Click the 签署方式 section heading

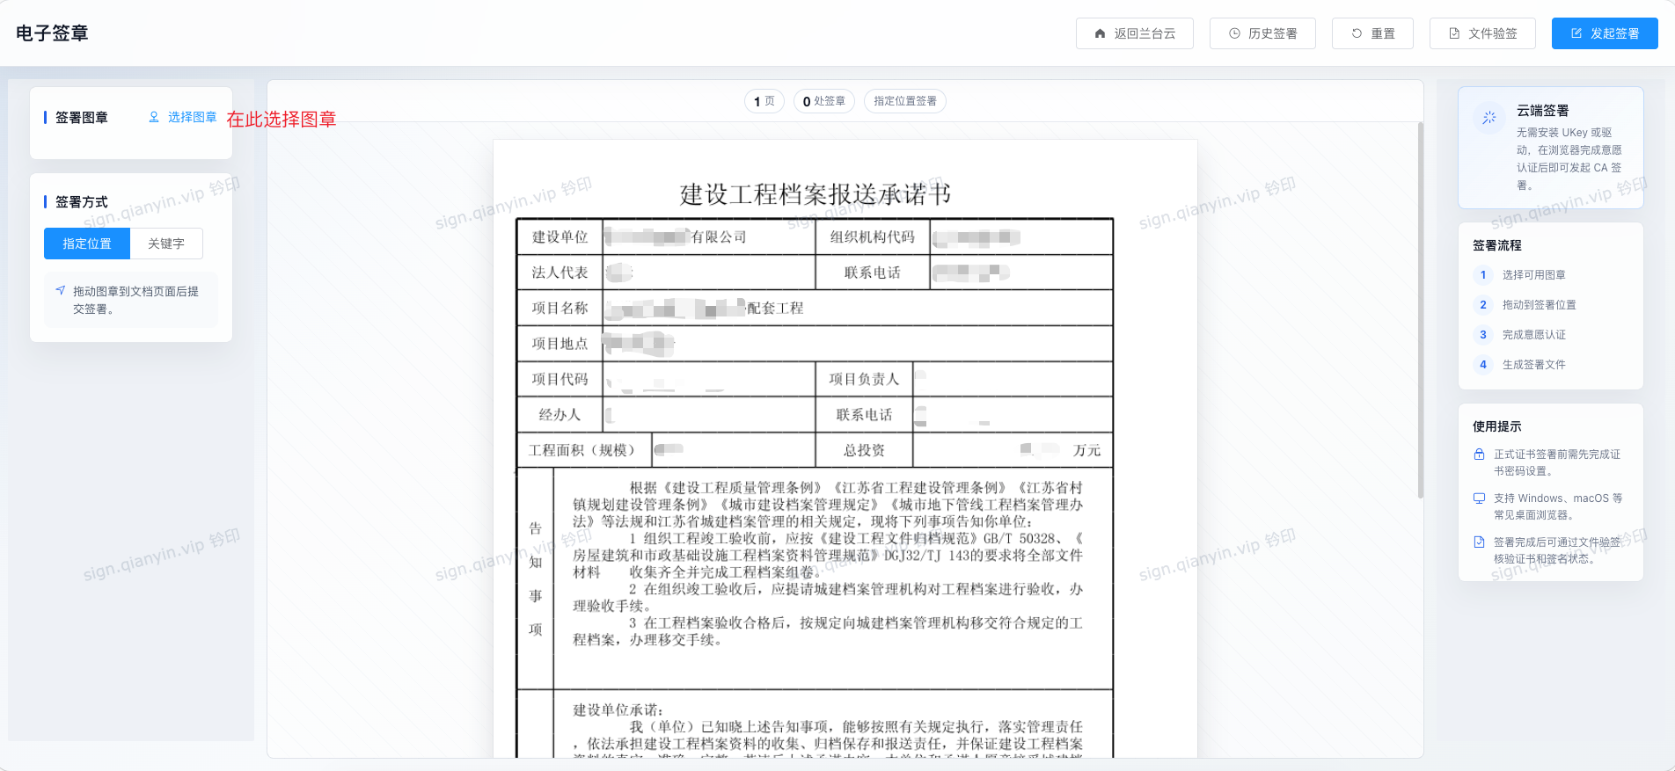[x=81, y=201]
